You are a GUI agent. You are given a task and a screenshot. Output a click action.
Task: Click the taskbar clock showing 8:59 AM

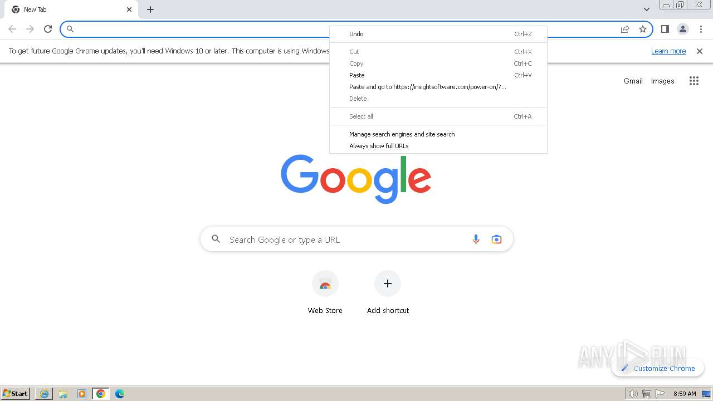[685, 394]
